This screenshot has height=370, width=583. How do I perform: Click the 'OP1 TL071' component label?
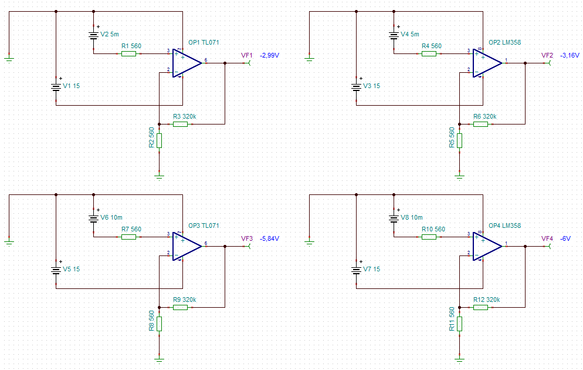click(x=204, y=42)
